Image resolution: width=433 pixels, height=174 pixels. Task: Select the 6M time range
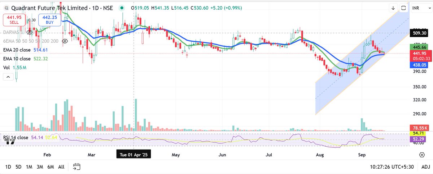51,166
